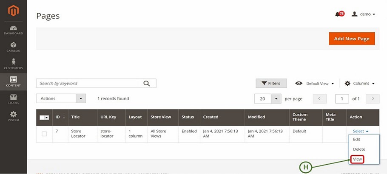Go to the previous page arrow
The height and width of the screenshot is (174, 387).
319,98
